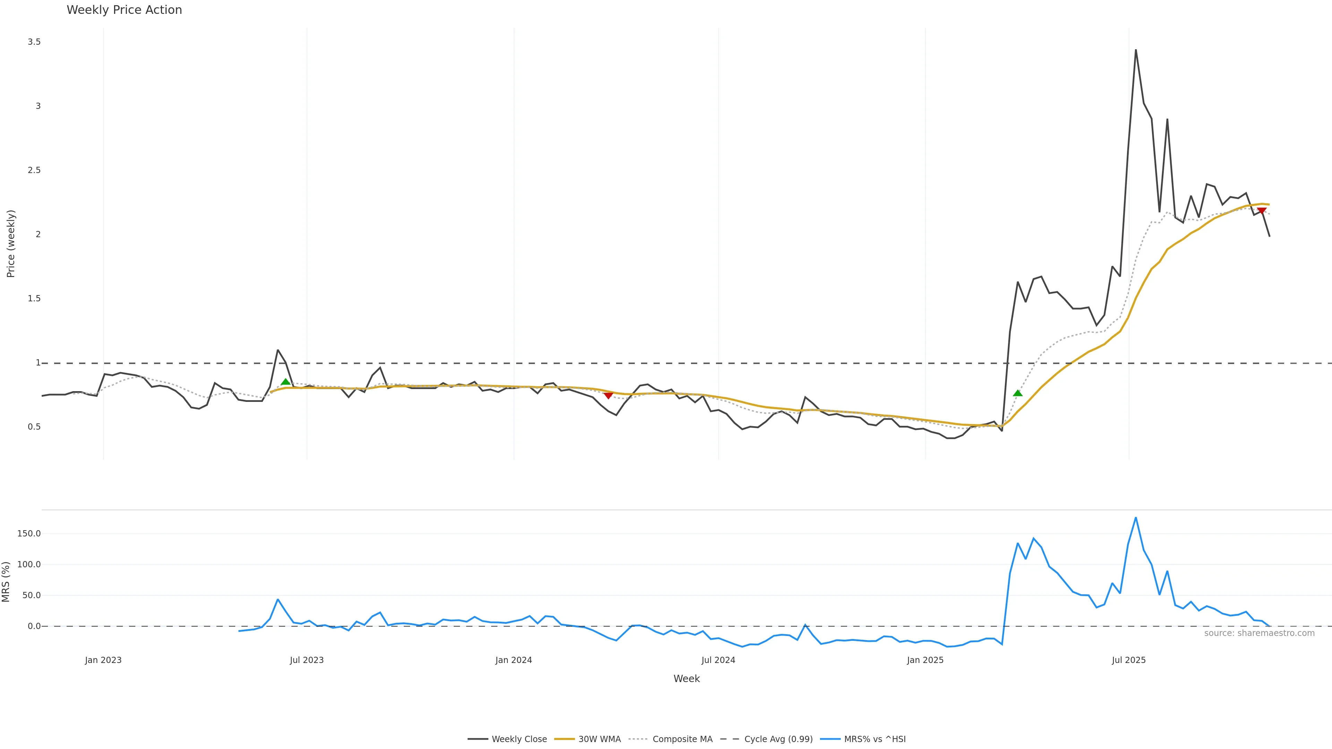
Task: Click the Jul 2025 x-axis label
Action: [1129, 660]
